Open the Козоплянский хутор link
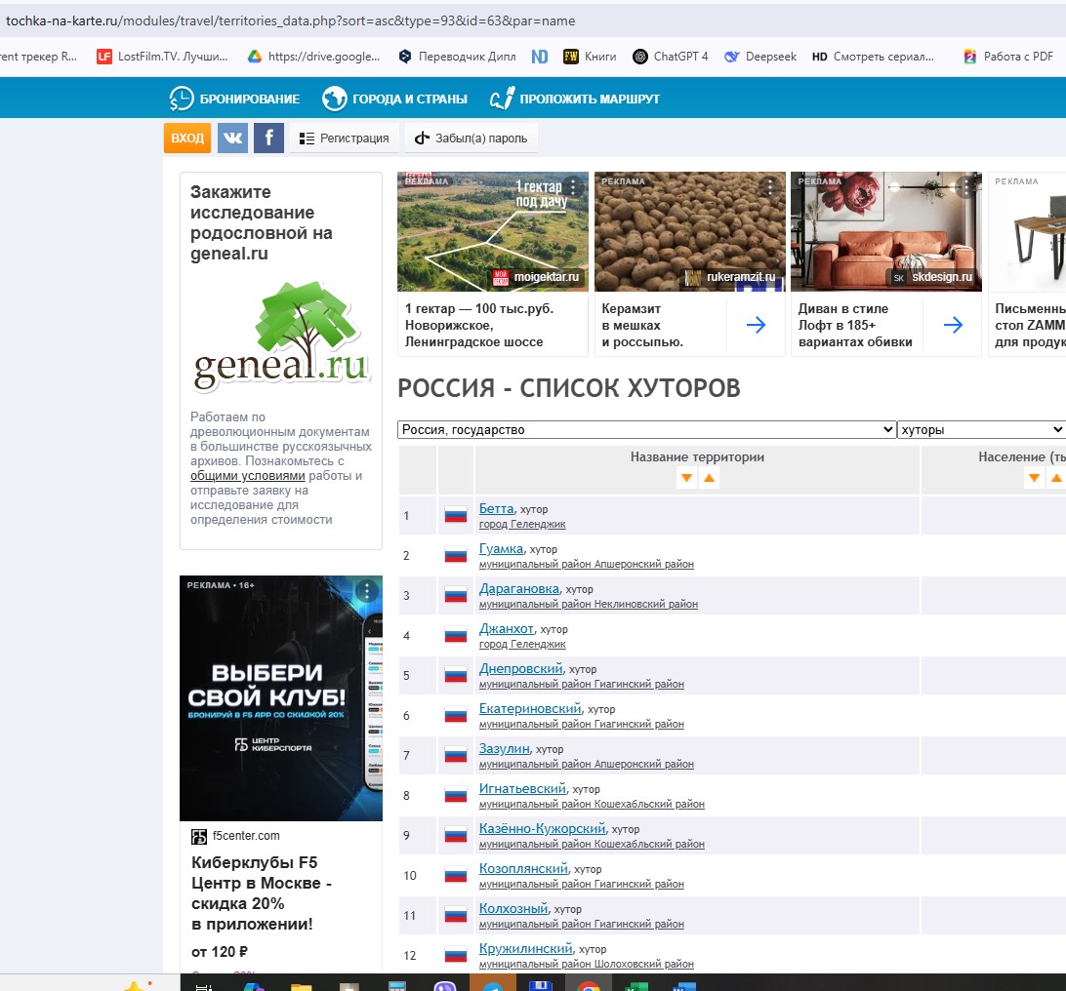1066x991 pixels. tap(523, 869)
